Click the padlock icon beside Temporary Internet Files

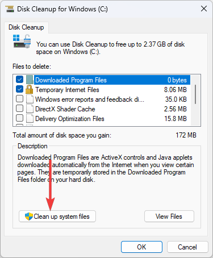[x=29, y=89]
